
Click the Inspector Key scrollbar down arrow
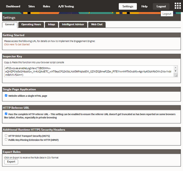pyautogui.click(x=176, y=71)
